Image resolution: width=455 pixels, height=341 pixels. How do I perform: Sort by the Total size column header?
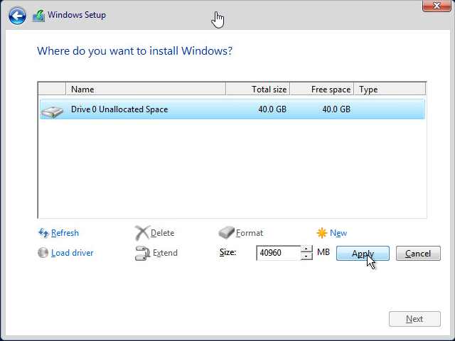[257, 90]
